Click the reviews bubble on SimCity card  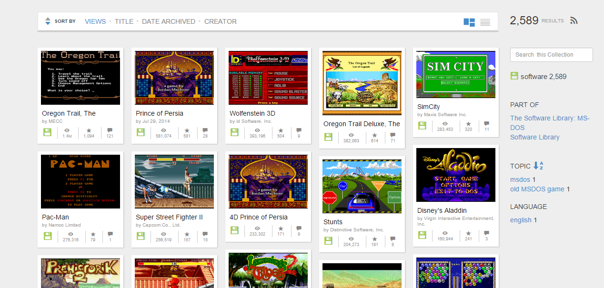tap(487, 123)
